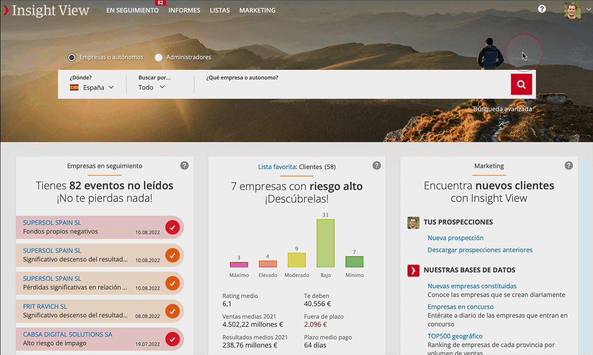
Task: Open the help question mark in top bar
Action: [542, 9]
